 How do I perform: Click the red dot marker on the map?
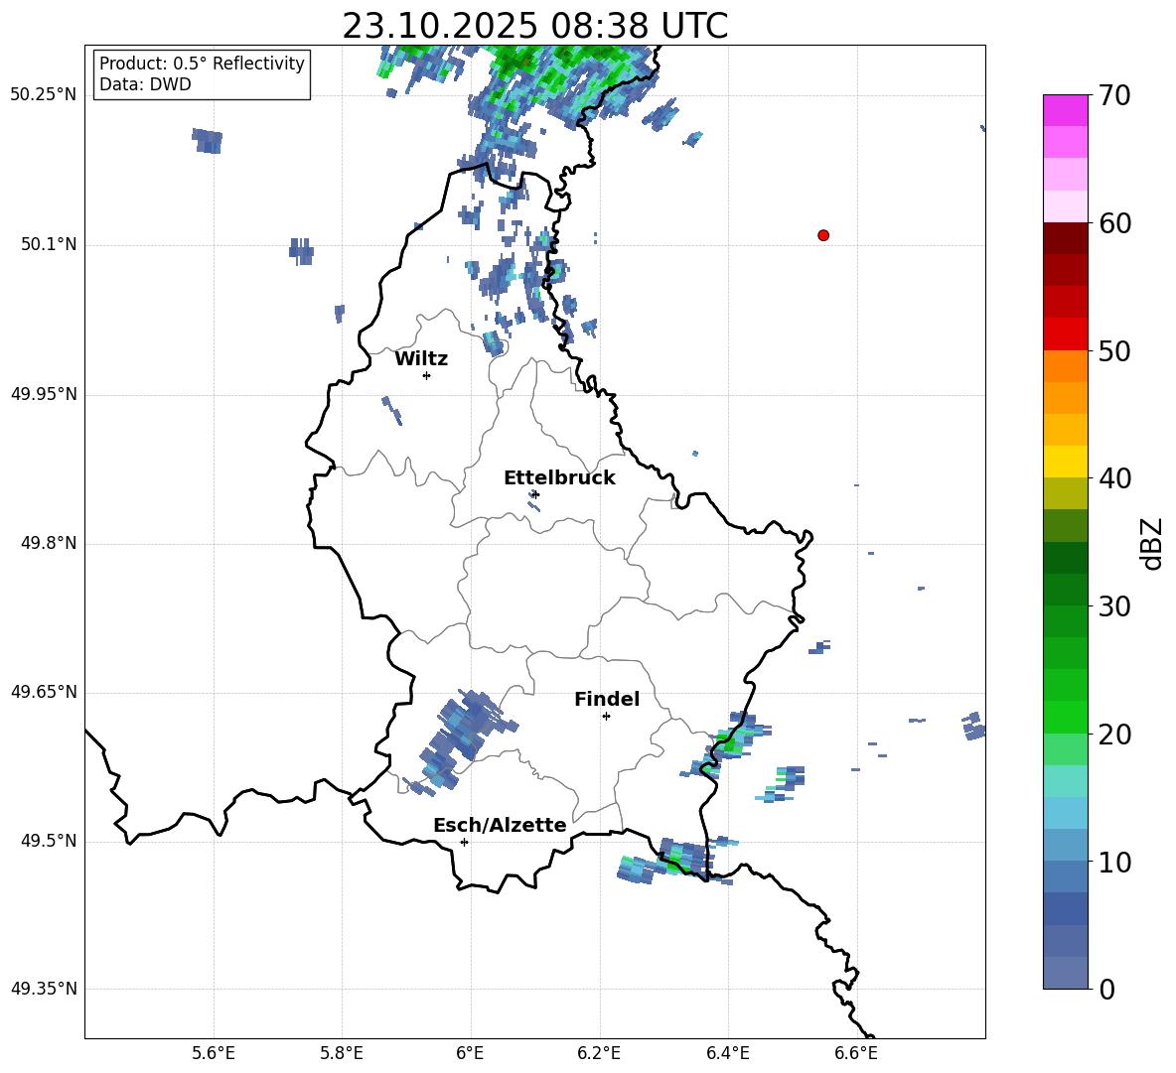pyautogui.click(x=823, y=235)
